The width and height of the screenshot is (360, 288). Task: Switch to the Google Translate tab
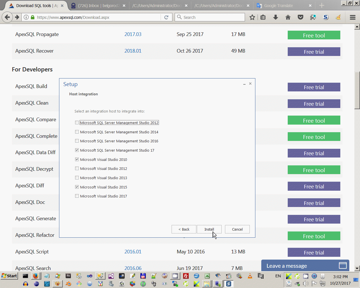284,6
